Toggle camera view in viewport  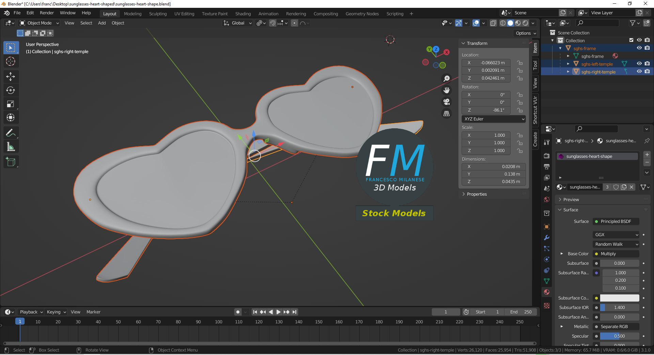pos(446,102)
